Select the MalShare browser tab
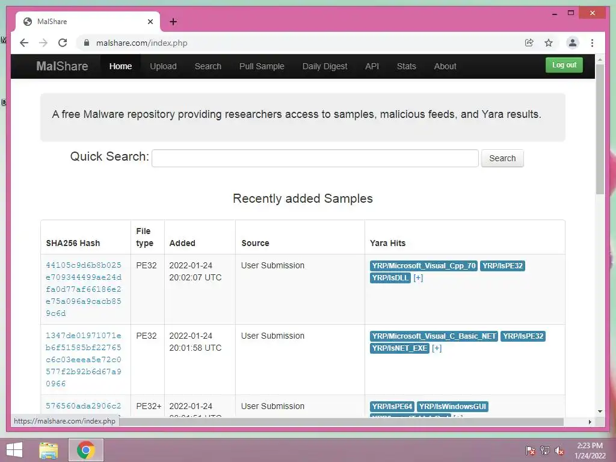This screenshot has width=616, height=462. point(88,22)
